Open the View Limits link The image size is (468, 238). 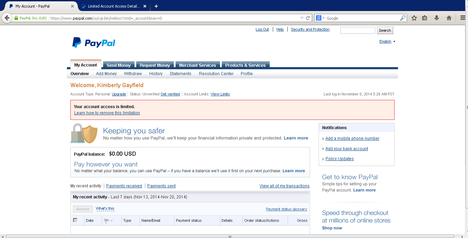coord(220,94)
